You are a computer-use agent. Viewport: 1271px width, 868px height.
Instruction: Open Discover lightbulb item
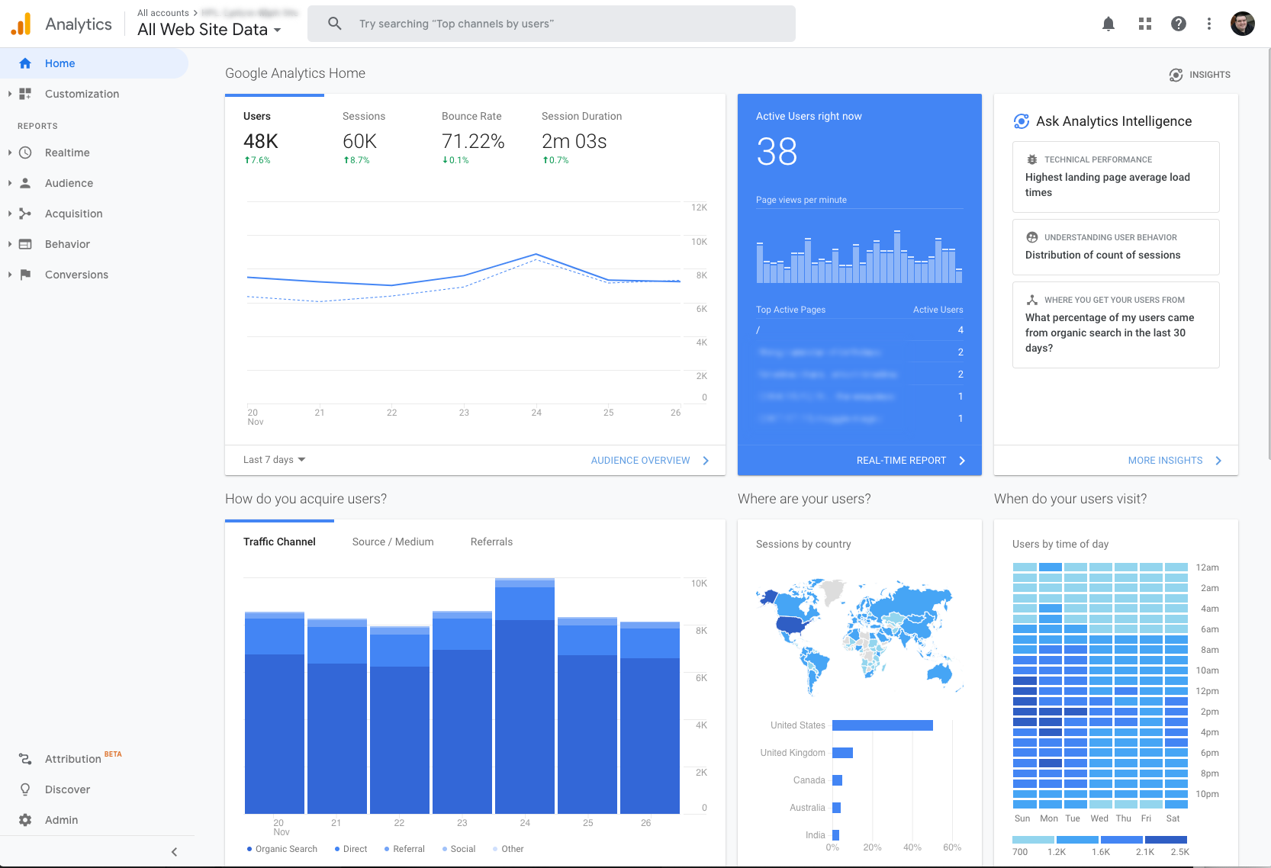coord(67,789)
